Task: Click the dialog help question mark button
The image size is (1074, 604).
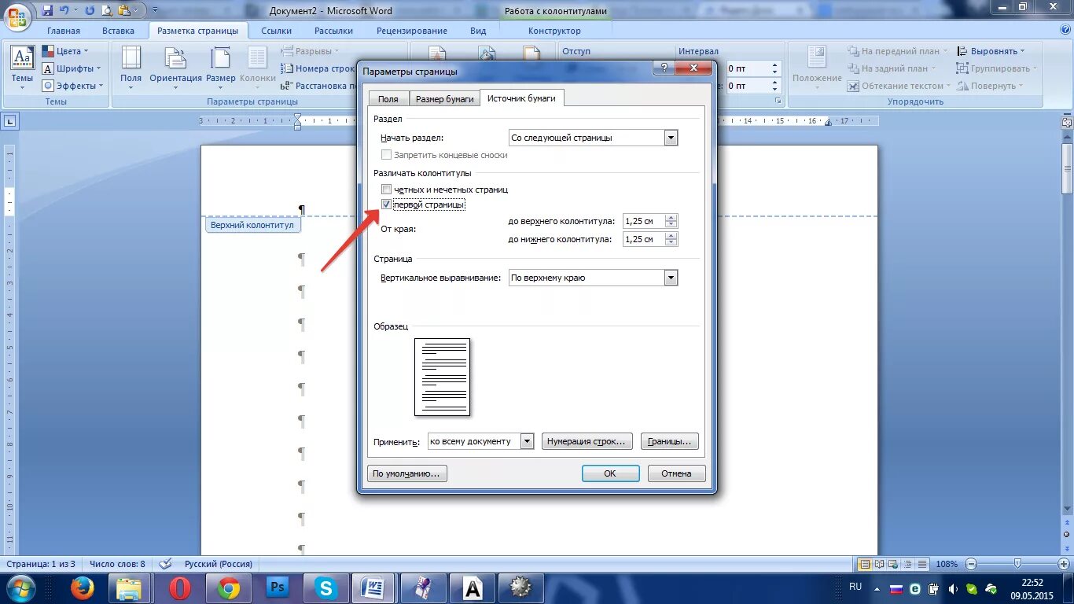Action: 664,68
